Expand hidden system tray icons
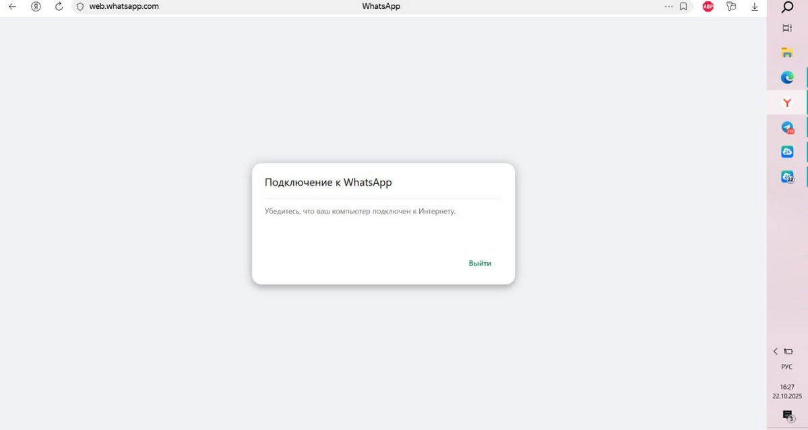Viewport: 808px width, 430px height. point(775,351)
